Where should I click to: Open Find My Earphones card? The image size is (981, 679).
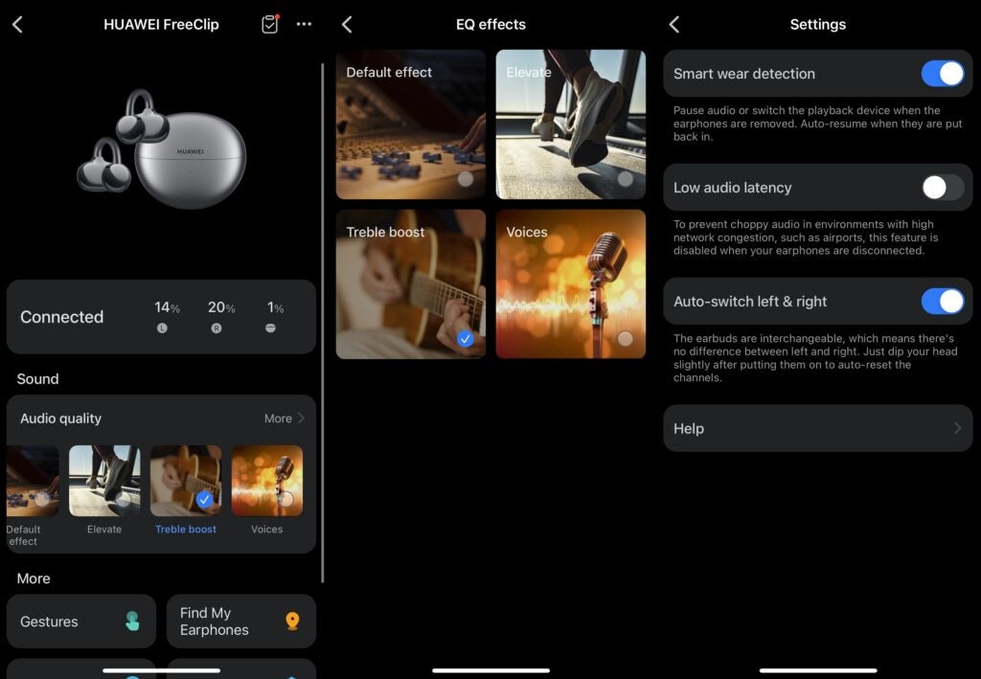pos(241,621)
